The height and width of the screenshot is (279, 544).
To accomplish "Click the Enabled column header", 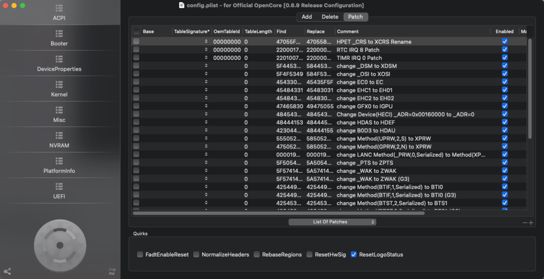I will click(505, 31).
